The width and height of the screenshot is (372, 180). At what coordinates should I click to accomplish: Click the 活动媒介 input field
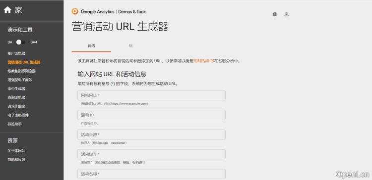tap(151, 154)
